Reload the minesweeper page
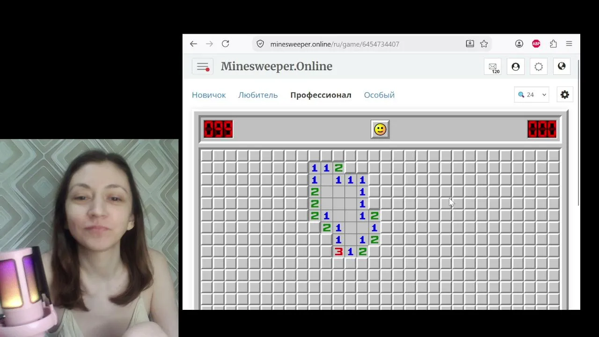599x337 pixels. (x=226, y=44)
